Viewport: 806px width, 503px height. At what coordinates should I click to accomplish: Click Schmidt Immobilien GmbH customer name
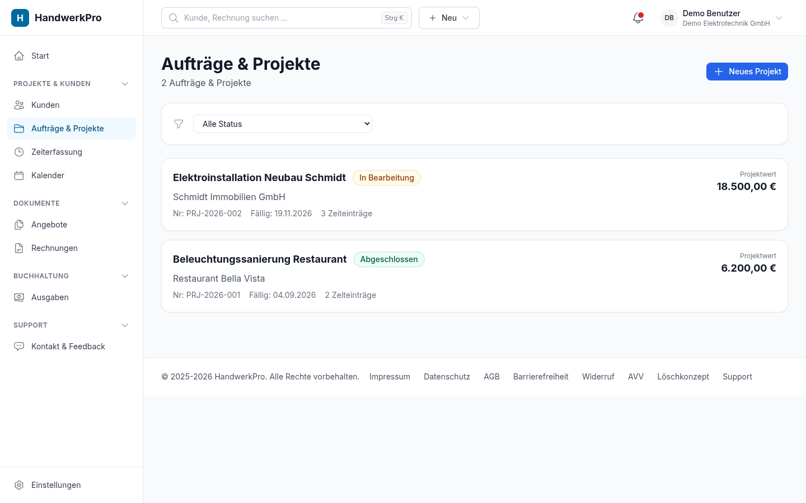[229, 197]
